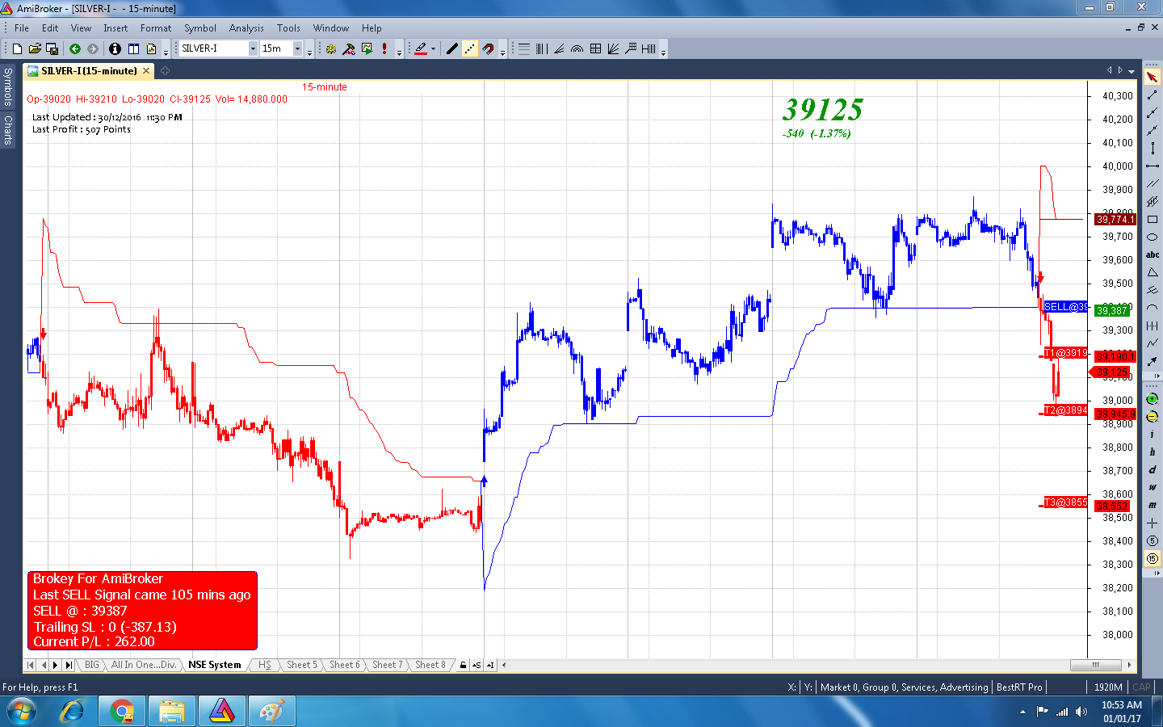Jump to first sheet tab arrow
Image resolution: width=1163 pixels, height=727 pixels.
click(x=31, y=665)
